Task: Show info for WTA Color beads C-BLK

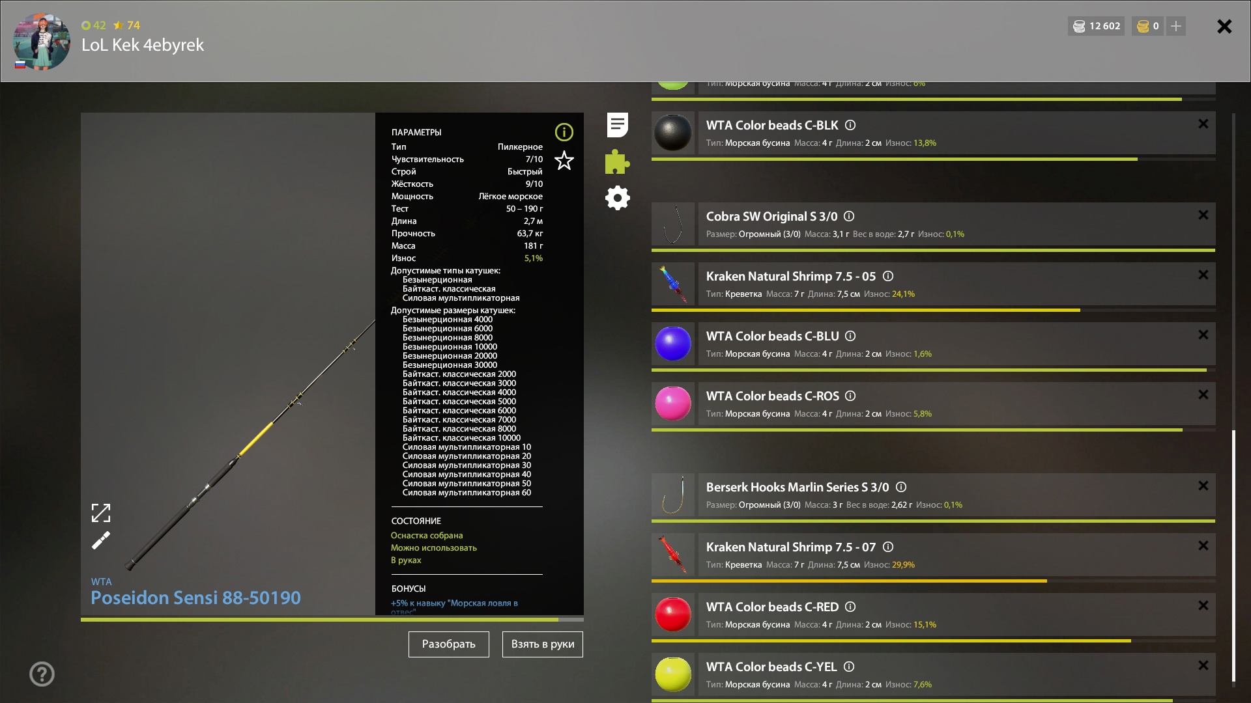Action: pyautogui.click(x=850, y=125)
